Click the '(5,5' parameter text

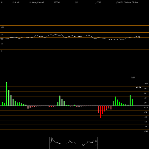pos(77,2)
